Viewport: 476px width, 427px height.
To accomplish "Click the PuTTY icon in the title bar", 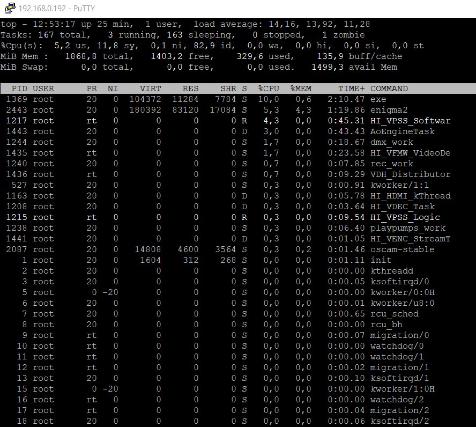I will [8, 9].
